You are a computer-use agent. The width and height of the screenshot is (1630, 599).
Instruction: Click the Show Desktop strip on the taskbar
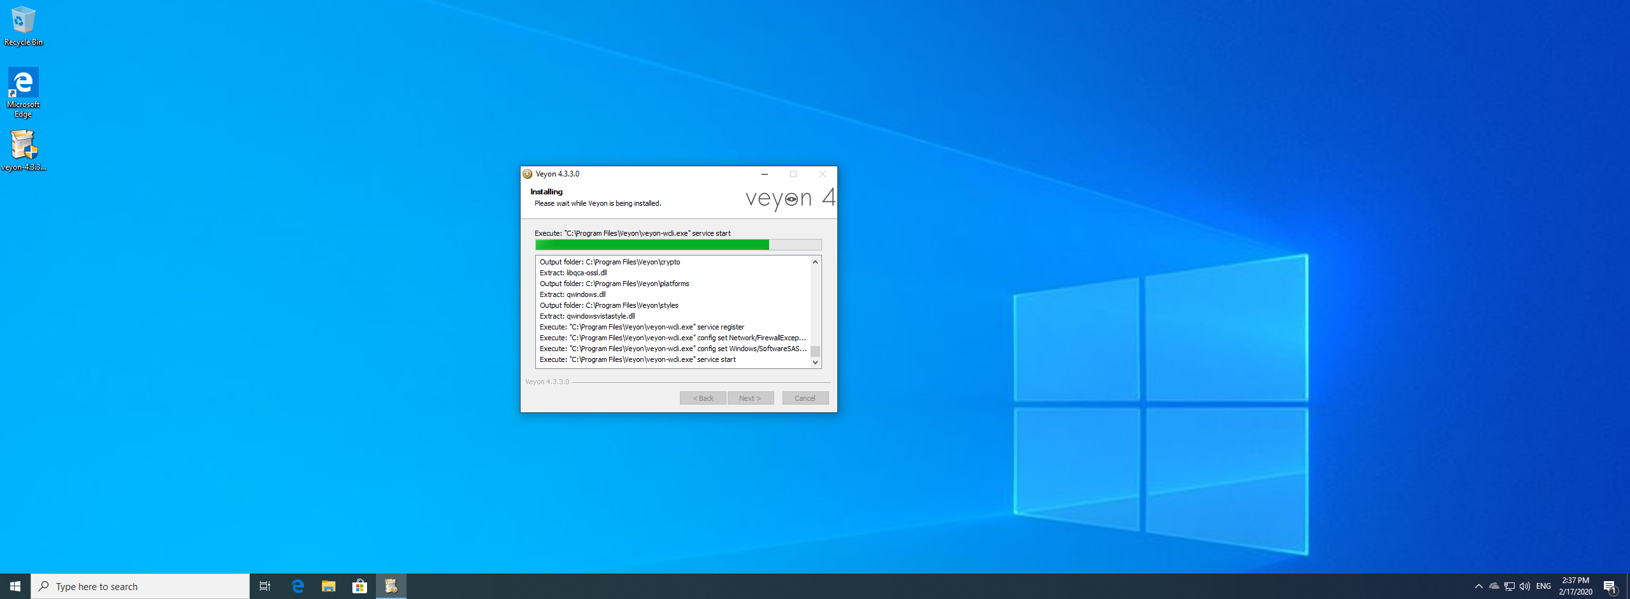[1627, 586]
